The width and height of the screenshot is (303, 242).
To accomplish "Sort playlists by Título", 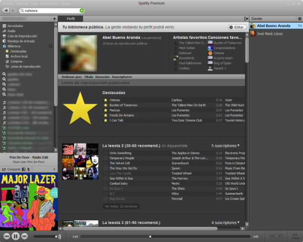I will click(89, 77).
